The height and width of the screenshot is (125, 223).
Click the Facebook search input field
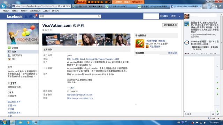[x=68, y=16]
